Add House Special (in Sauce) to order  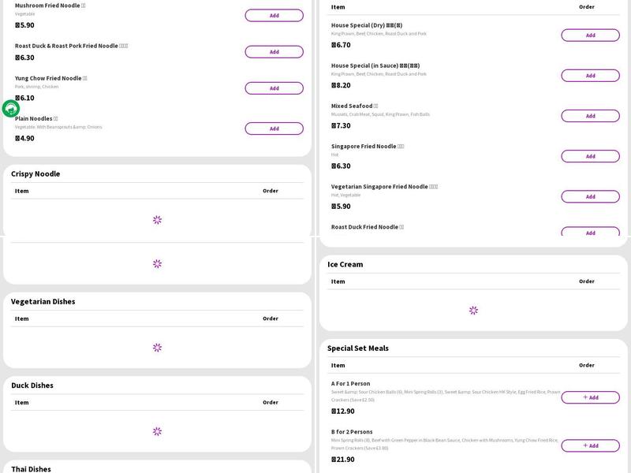[590, 76]
